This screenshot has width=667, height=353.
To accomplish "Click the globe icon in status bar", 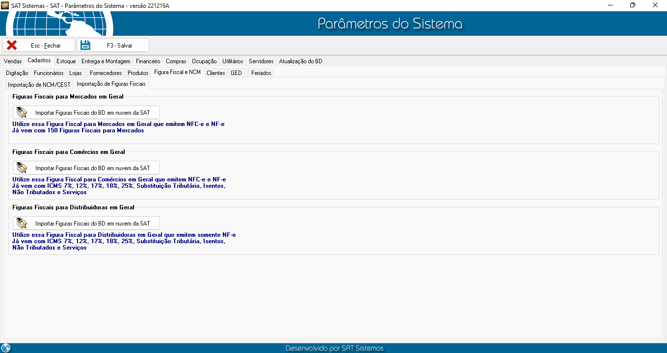I will click(6, 348).
